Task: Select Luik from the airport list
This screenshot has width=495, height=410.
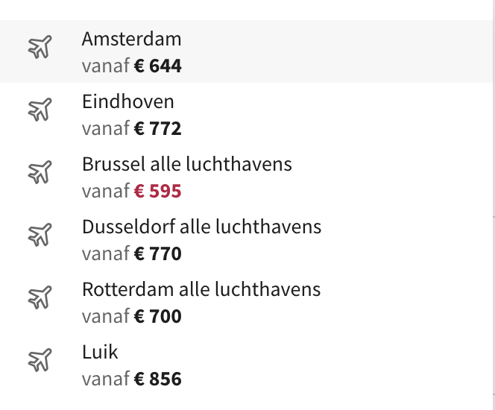Action: tap(100, 352)
